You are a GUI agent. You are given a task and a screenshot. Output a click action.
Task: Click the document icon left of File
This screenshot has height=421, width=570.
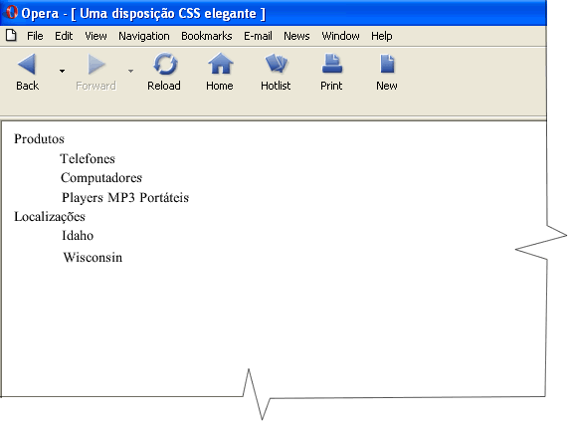pos(11,35)
